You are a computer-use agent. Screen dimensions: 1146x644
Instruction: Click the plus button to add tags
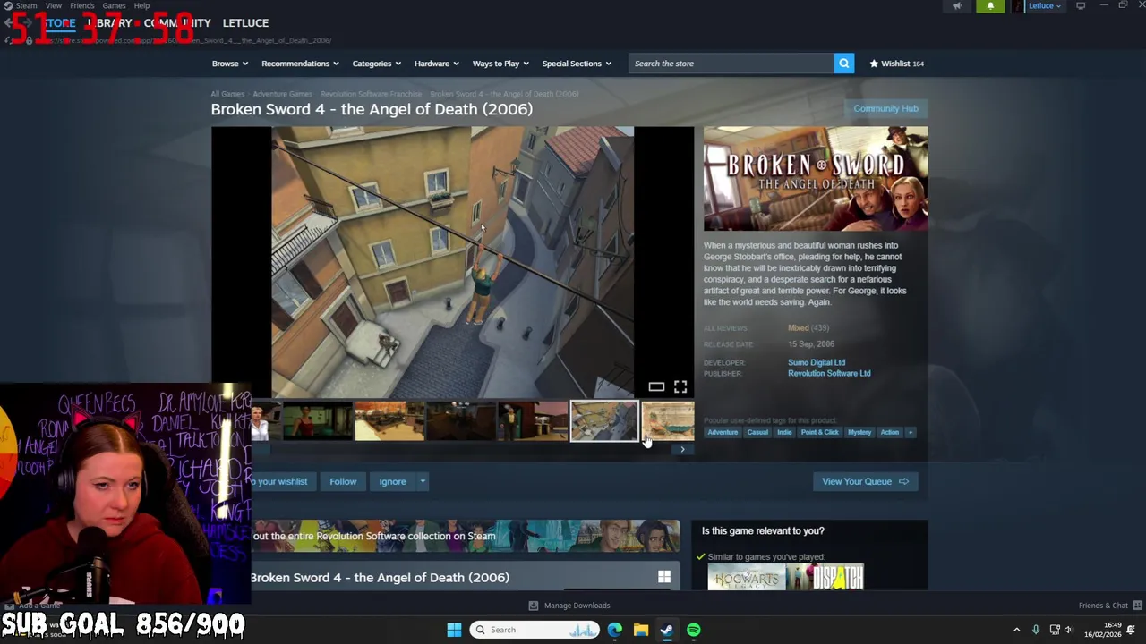(911, 432)
